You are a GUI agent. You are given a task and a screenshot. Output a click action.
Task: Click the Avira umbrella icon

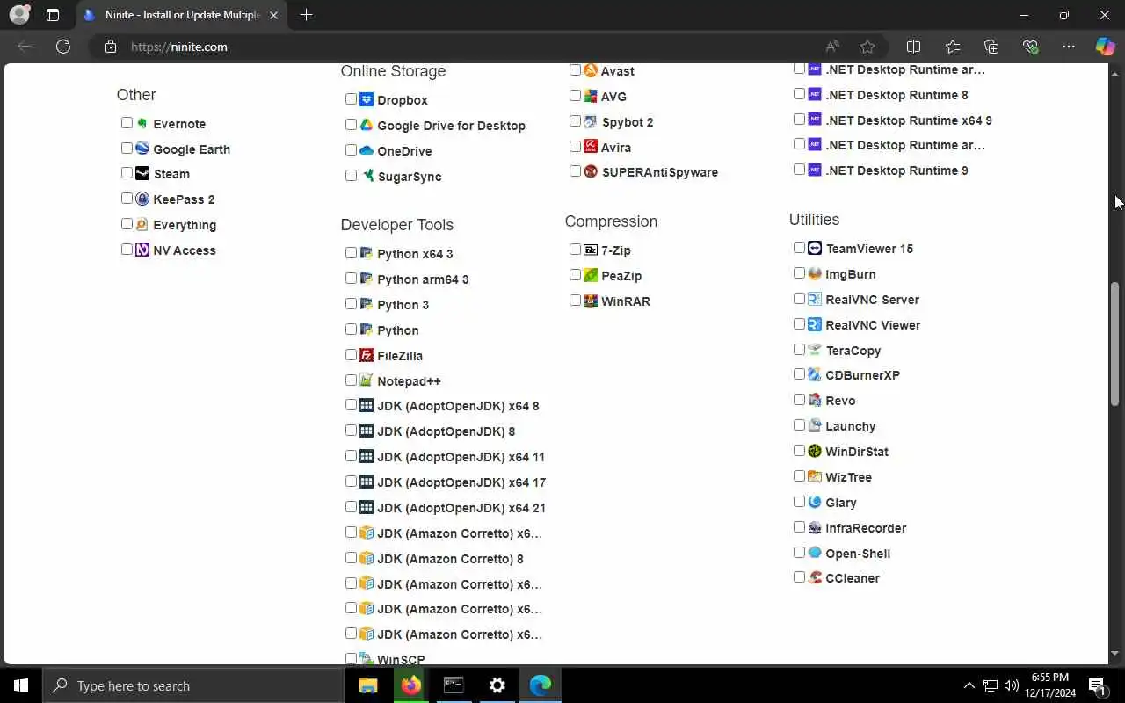tap(591, 148)
